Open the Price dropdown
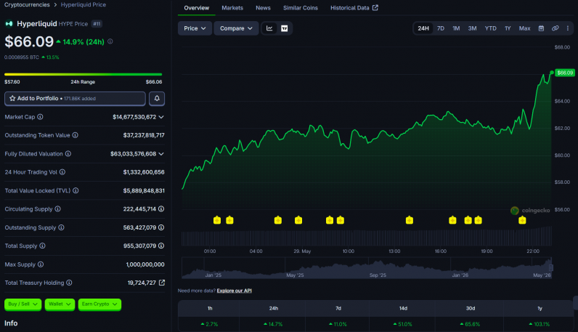Image resolution: width=578 pixels, height=332 pixels. (x=195, y=28)
